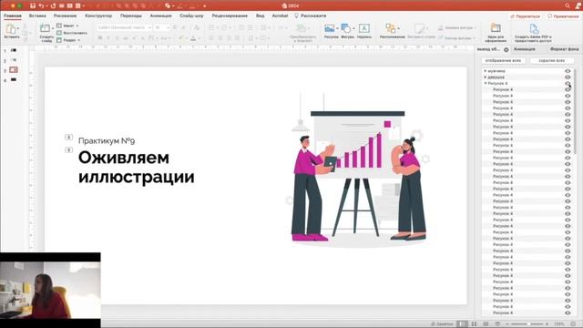The image size is (583, 328).
Task: Adjust the zoom slider in status bar
Action: [x=527, y=324]
